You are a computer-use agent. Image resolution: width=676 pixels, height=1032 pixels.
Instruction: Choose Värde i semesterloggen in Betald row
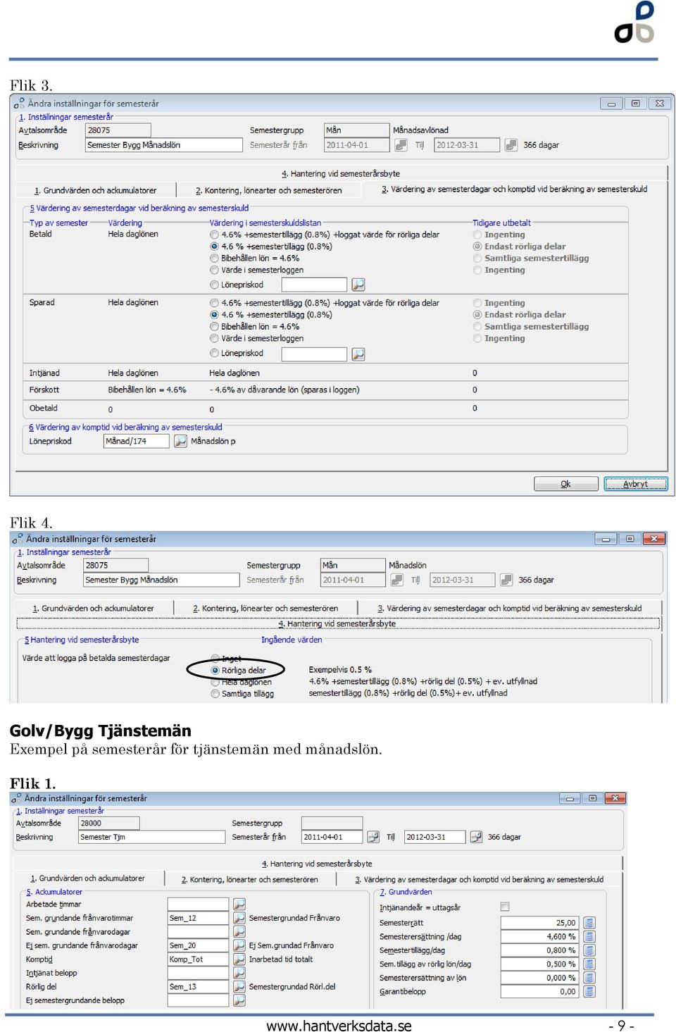pos(214,270)
